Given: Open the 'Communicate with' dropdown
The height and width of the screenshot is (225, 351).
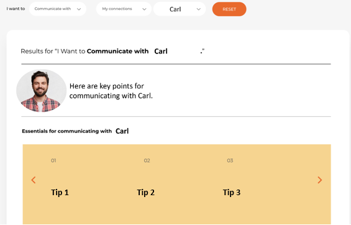Looking at the screenshot, I should pyautogui.click(x=58, y=9).
